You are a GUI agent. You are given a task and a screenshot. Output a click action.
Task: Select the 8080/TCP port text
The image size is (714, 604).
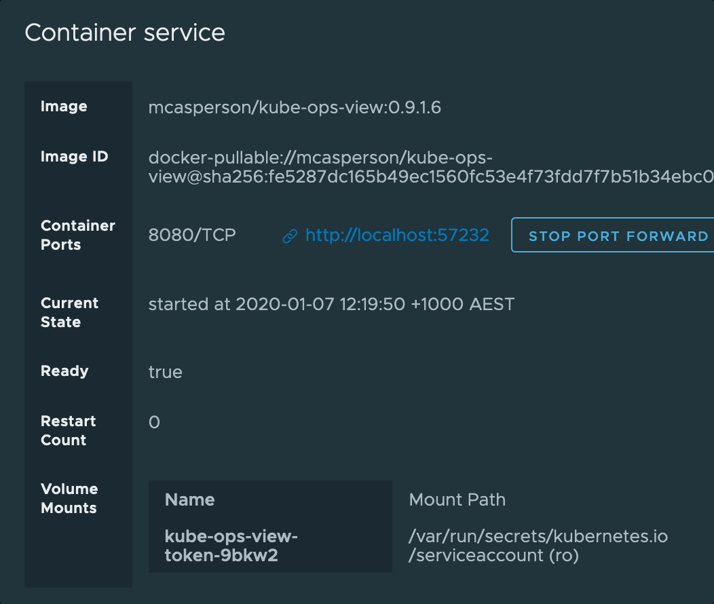(192, 235)
